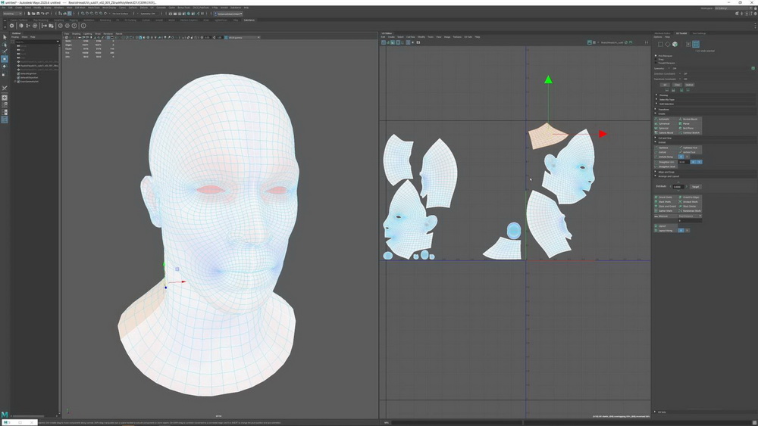Click Cylindrical mapping in UV Toolkit
The height and width of the screenshot is (426, 758).
pos(666,123)
